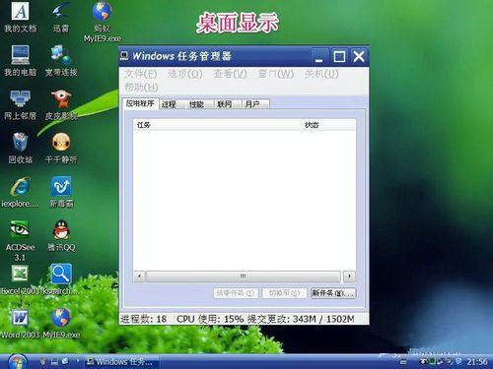Select the 网上邻居 desktop icon
This screenshot has width=493, height=369.
click(21, 105)
